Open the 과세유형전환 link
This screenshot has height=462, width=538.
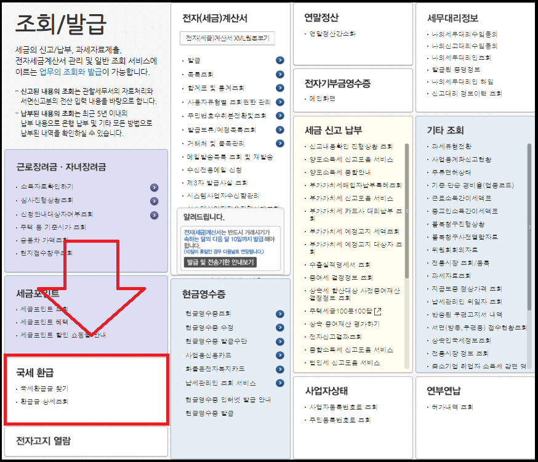click(451, 147)
